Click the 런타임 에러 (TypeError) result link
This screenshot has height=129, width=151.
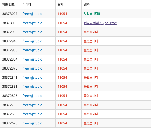coord(100,23)
